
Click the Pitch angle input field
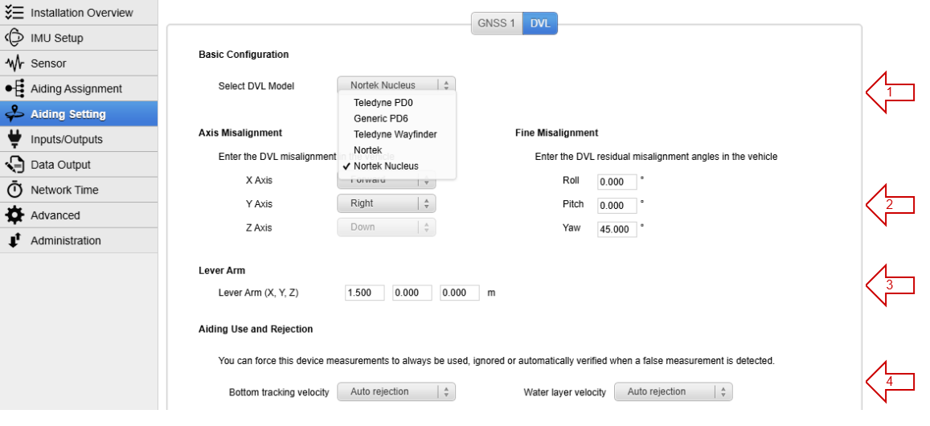click(617, 205)
